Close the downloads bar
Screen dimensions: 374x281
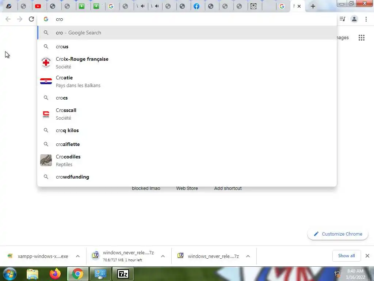[x=367, y=256]
